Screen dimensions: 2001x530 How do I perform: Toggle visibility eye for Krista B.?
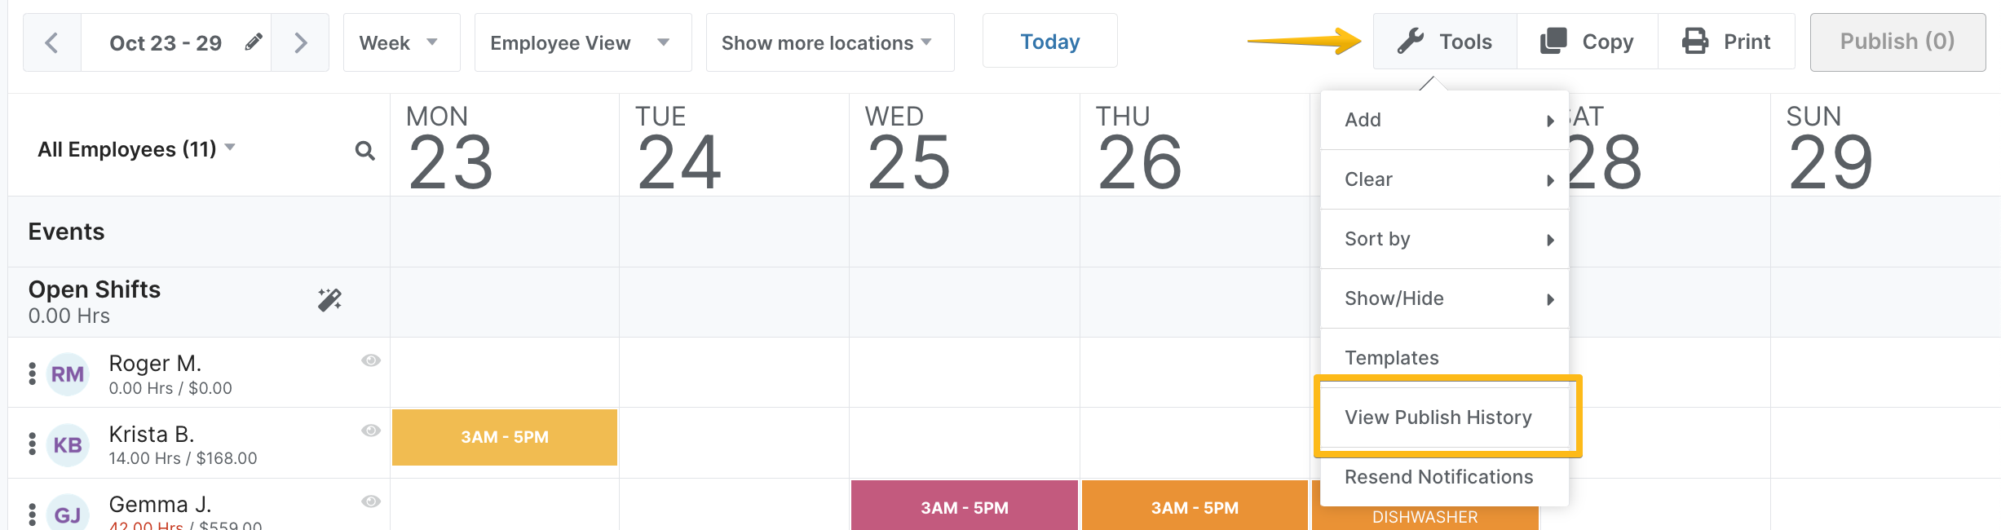pyautogui.click(x=371, y=431)
